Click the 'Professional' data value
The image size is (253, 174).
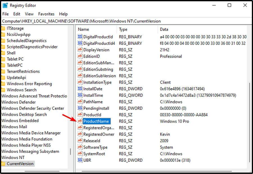(171, 56)
